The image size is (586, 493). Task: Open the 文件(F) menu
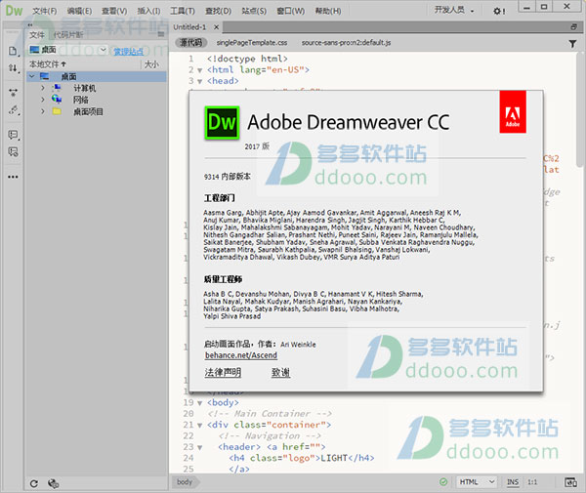click(x=45, y=11)
